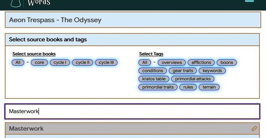Click the Words site title
This screenshot has height=138, width=266.
[39, 3]
